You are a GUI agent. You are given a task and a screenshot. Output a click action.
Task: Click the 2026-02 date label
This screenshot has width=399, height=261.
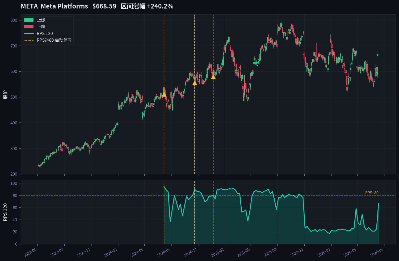click(x=324, y=252)
